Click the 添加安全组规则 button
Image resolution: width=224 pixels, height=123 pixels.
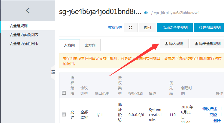[x=175, y=27]
